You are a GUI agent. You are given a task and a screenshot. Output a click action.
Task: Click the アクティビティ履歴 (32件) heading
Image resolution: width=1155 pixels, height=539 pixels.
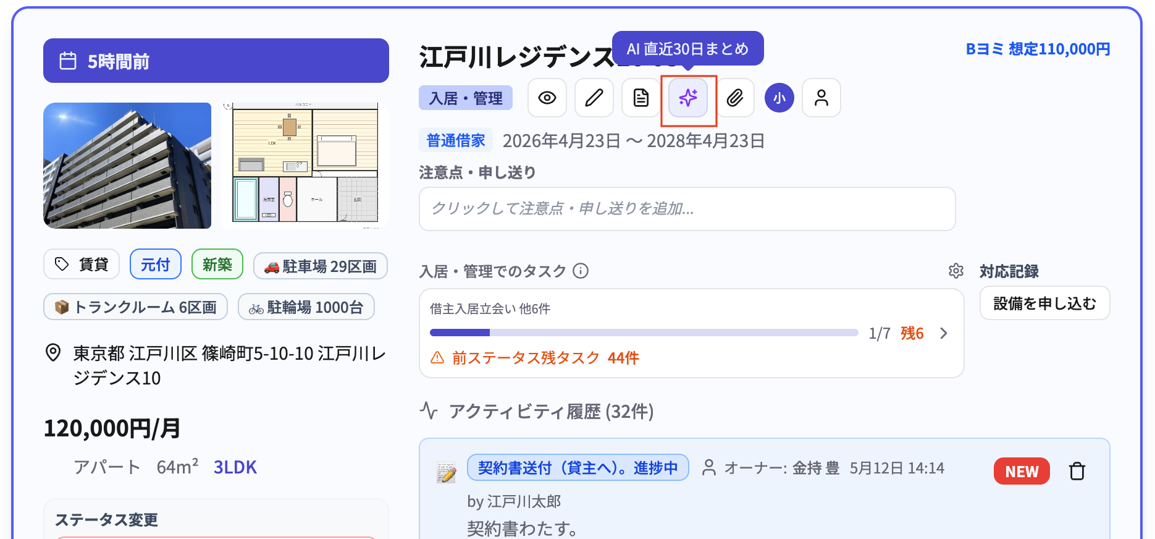pyautogui.click(x=552, y=411)
